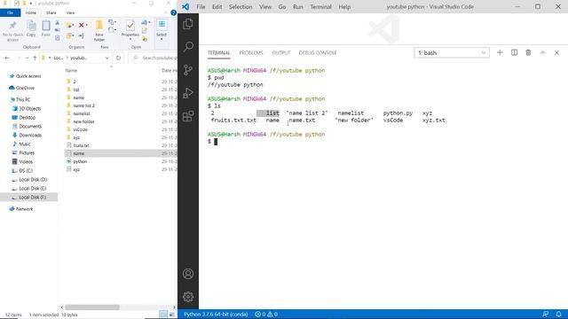This screenshot has width=568, height=319.
Task: Go up one folder level in File Explorer
Action: (35, 58)
